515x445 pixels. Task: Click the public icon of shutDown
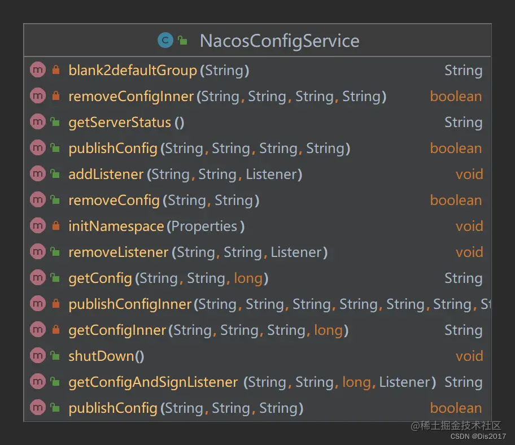coord(55,355)
